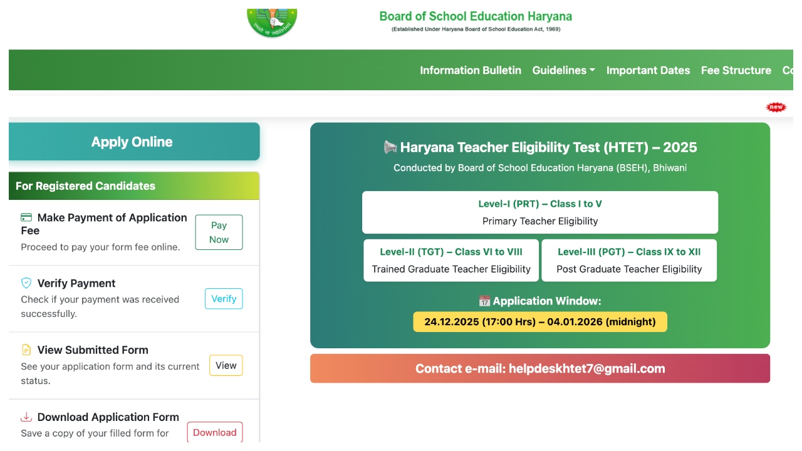Open the Important Dates menu item
Screen dimensions: 802x451
coord(648,70)
